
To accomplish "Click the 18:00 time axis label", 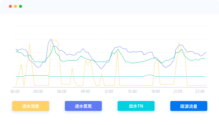I will point(155,91).
